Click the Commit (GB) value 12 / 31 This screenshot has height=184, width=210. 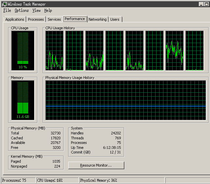115,152
